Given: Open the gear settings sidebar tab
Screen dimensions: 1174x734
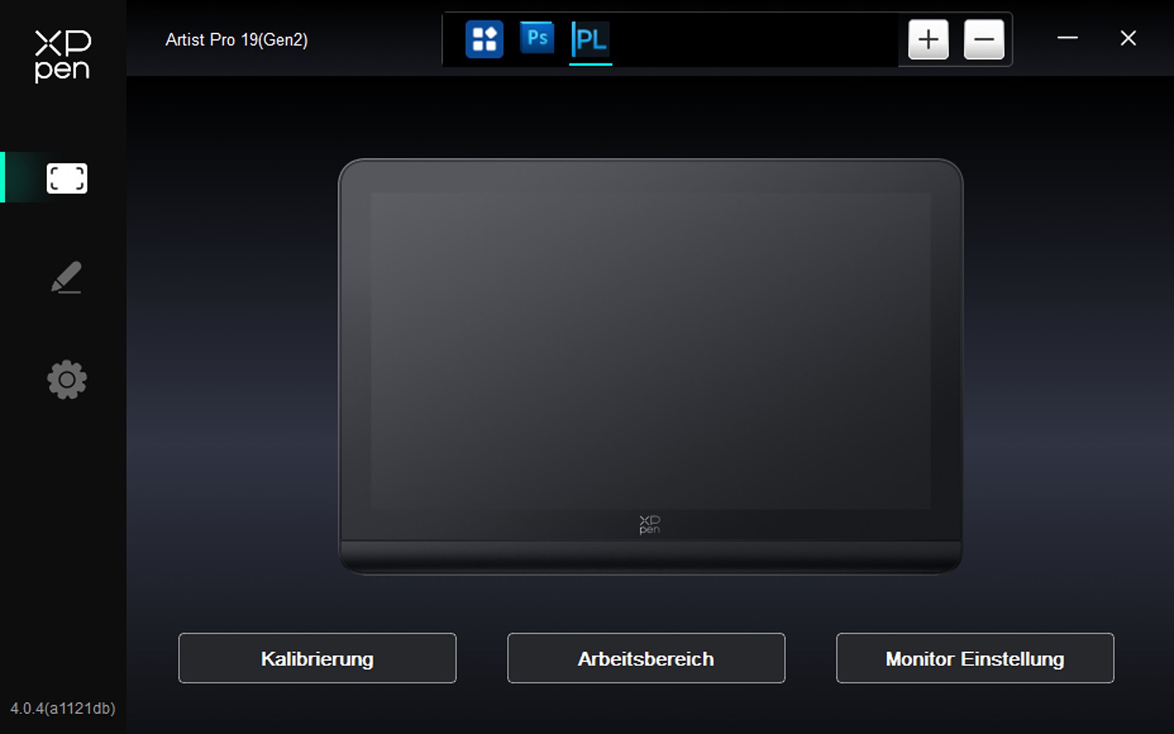Looking at the screenshot, I should [67, 379].
